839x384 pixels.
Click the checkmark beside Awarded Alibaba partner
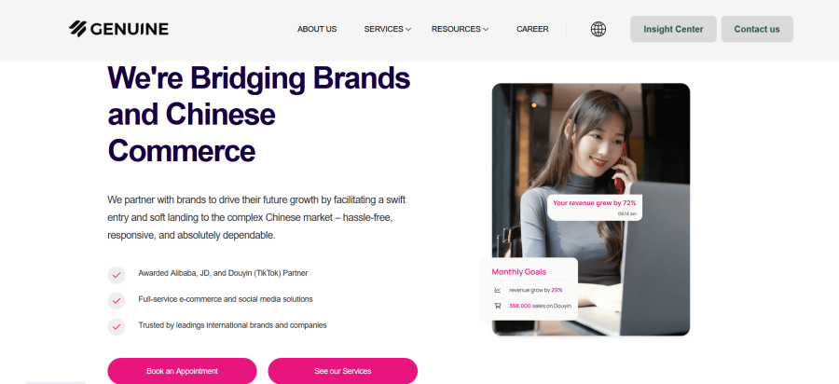tap(117, 276)
